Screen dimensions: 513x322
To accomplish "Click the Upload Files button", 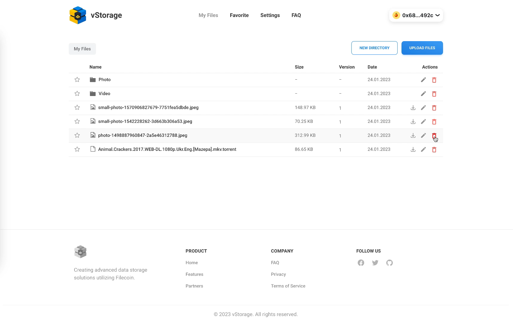I will [422, 48].
